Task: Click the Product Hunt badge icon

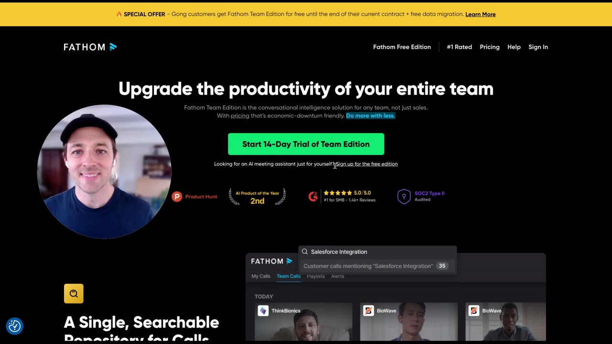Action: (x=177, y=196)
